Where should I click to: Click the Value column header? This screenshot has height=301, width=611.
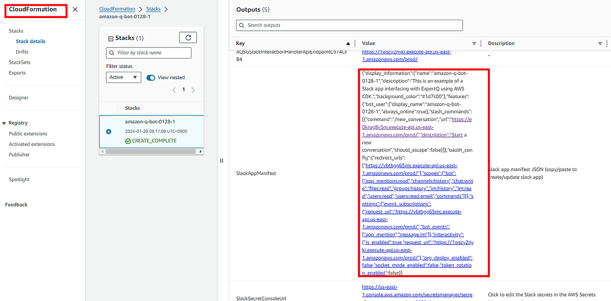369,43
